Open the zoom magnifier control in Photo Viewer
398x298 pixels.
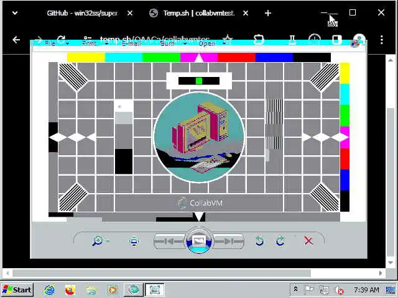pyautogui.click(x=101, y=241)
